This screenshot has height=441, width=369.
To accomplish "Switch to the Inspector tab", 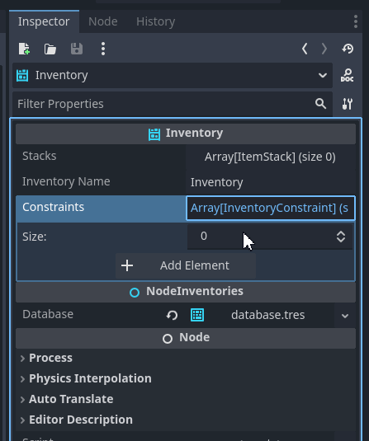I will coord(44,21).
